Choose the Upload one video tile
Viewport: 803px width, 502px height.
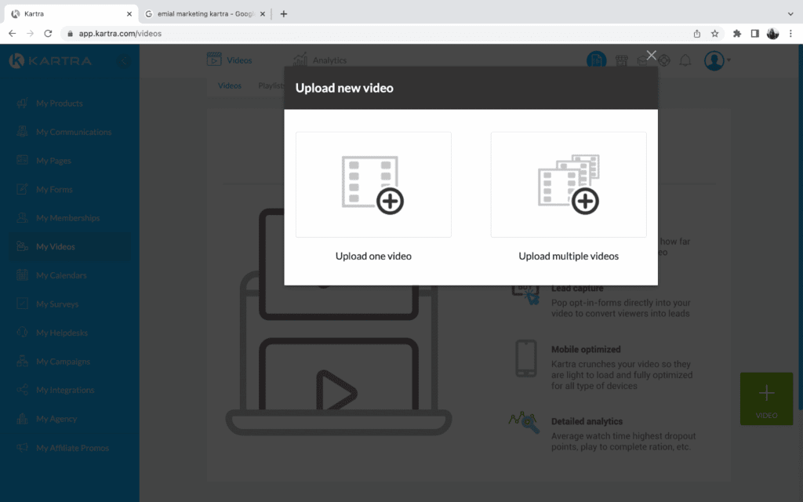(x=373, y=184)
